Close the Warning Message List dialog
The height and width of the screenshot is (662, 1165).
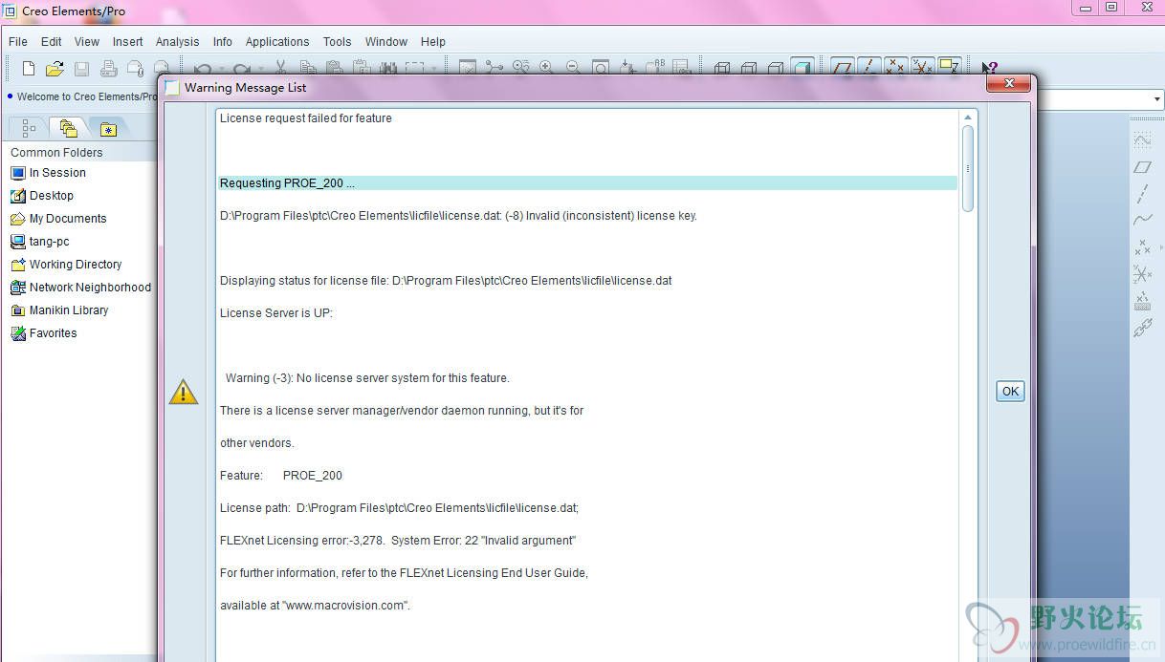(1008, 85)
